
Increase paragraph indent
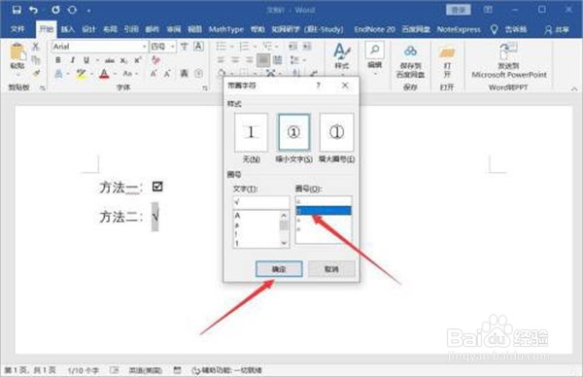click(307, 47)
